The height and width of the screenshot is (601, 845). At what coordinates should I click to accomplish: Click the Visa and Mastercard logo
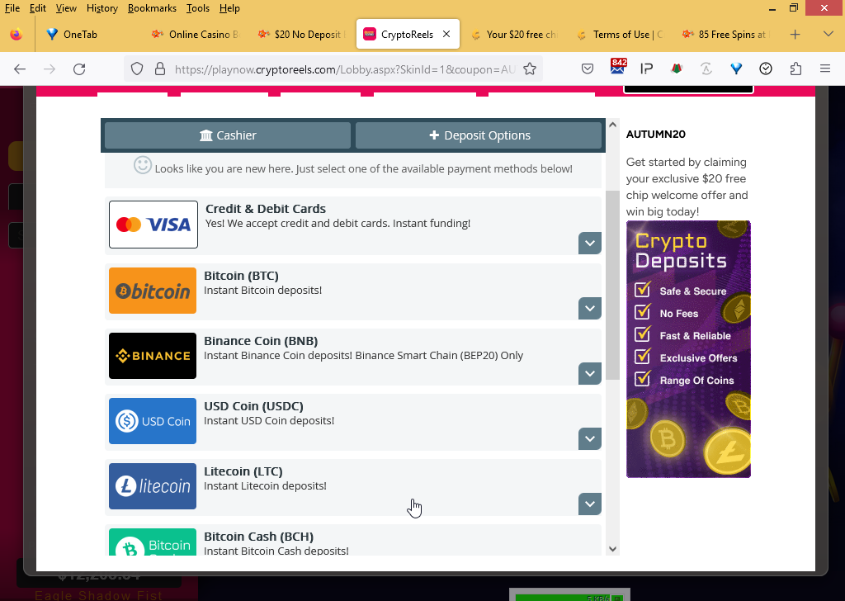[153, 225]
